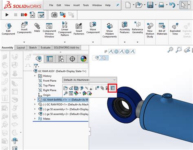
Task: Switch to the Sketch tab
Action: [x=33, y=48]
